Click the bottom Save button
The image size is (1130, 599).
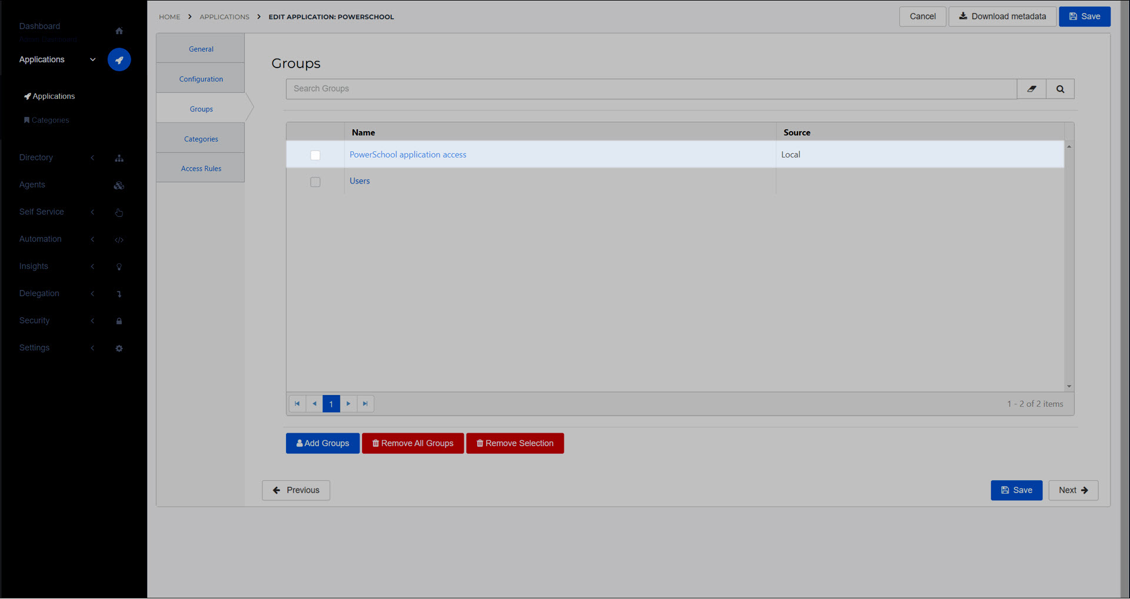click(x=1016, y=490)
